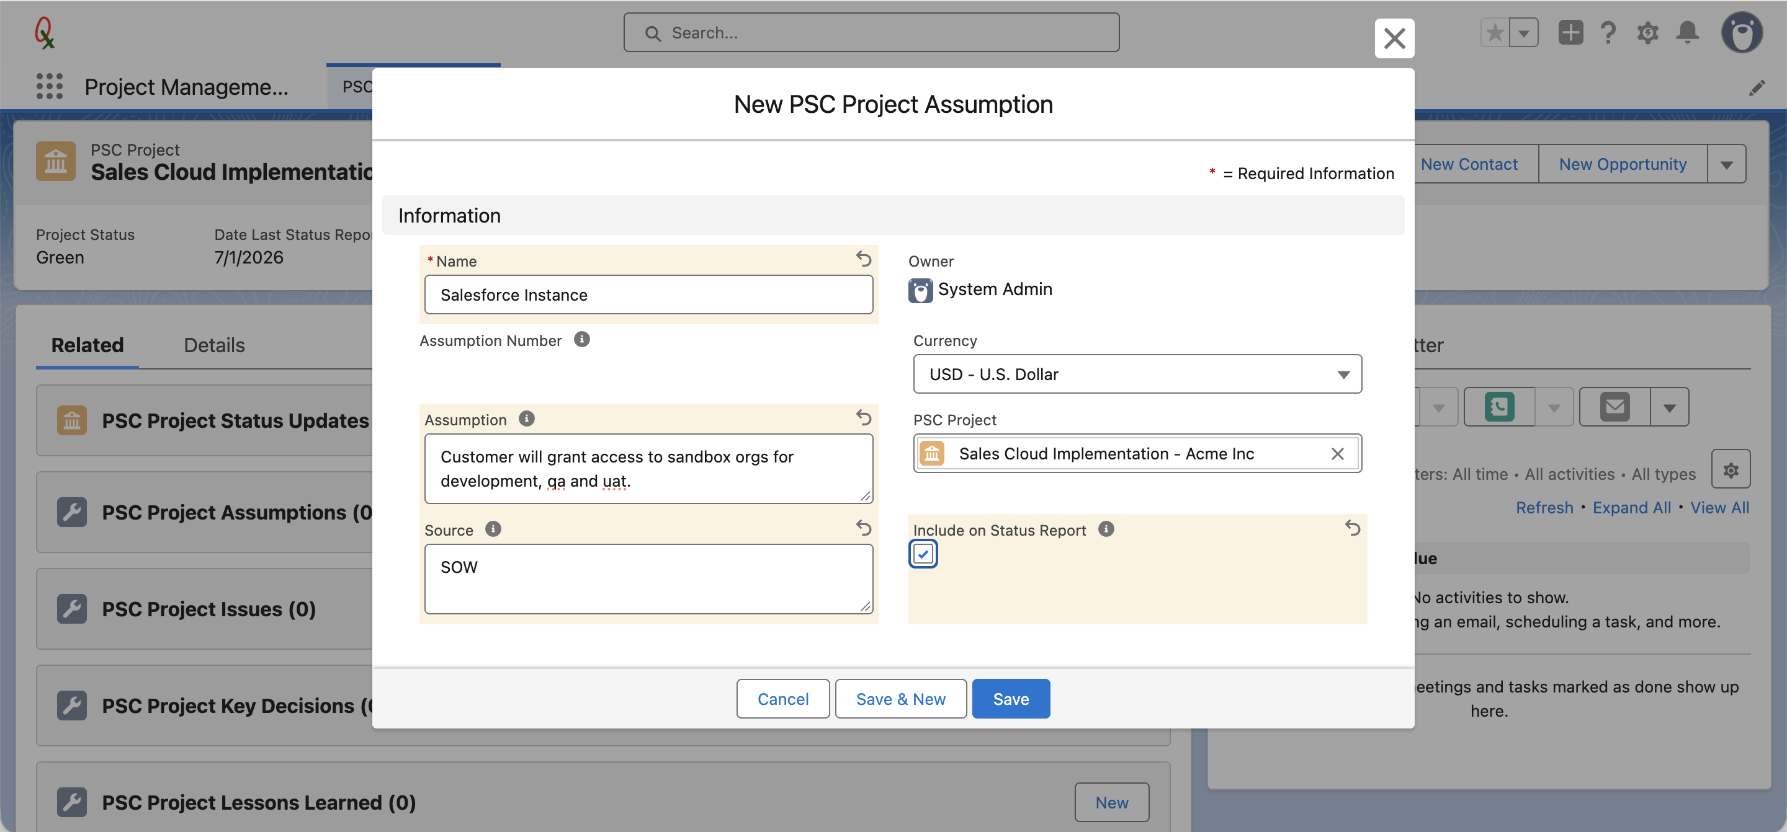Screen dimensions: 1787x832
Task: Click the View All link
Action: point(1720,508)
